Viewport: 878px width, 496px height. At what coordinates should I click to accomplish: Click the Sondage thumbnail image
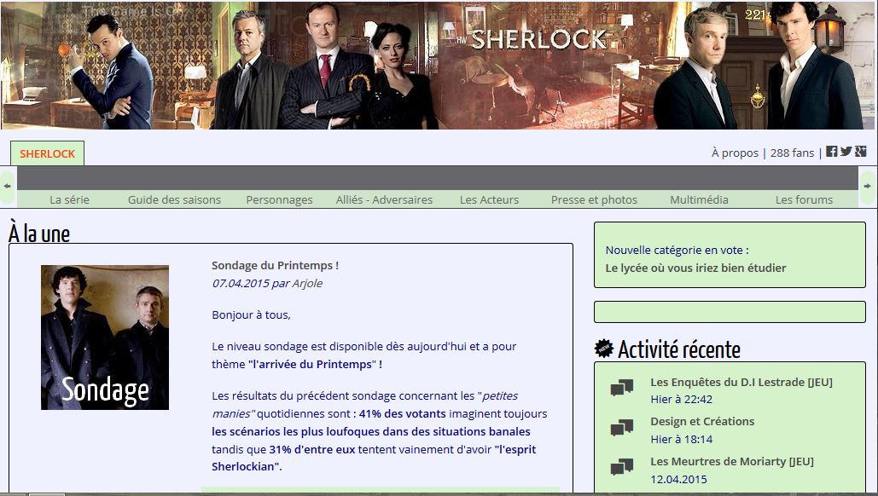tap(105, 337)
